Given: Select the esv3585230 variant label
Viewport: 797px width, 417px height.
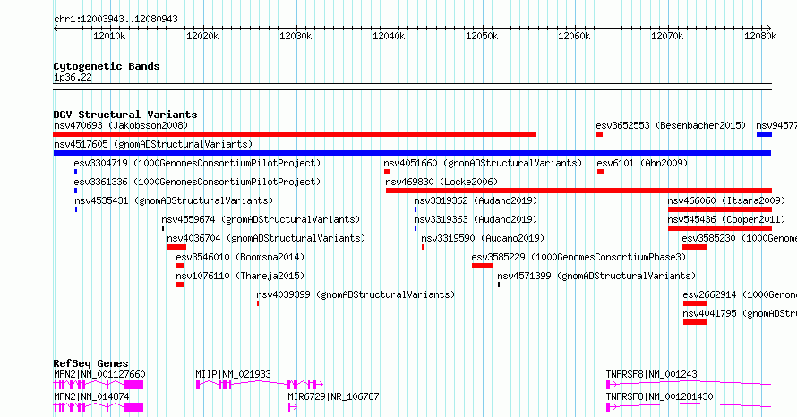Looking at the screenshot, I should click(x=740, y=238).
